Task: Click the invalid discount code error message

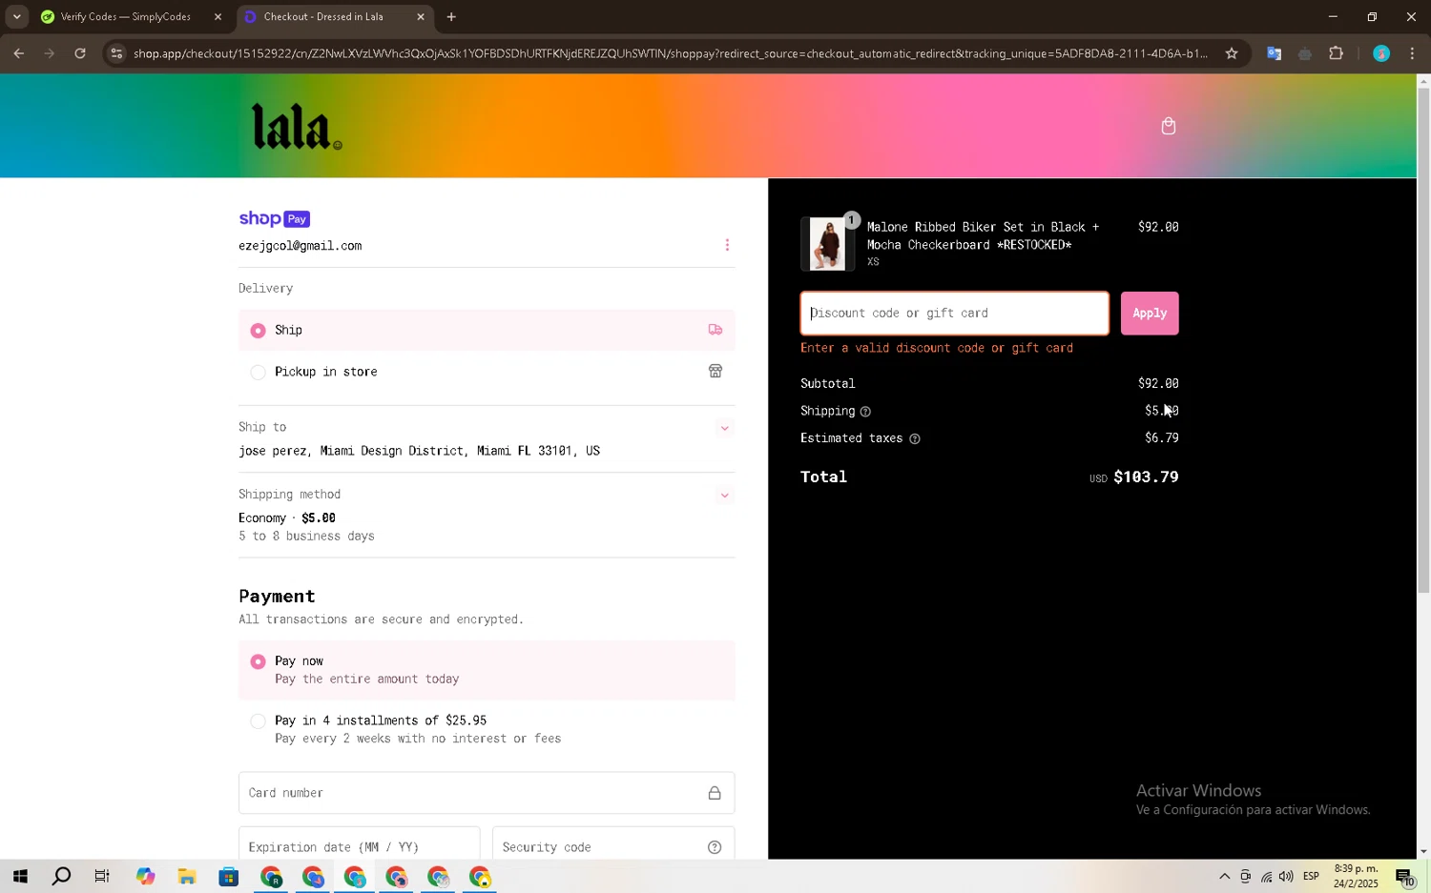Action: (x=937, y=348)
